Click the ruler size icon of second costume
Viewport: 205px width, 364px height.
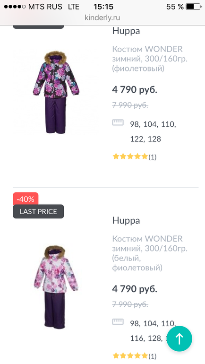tap(118, 321)
